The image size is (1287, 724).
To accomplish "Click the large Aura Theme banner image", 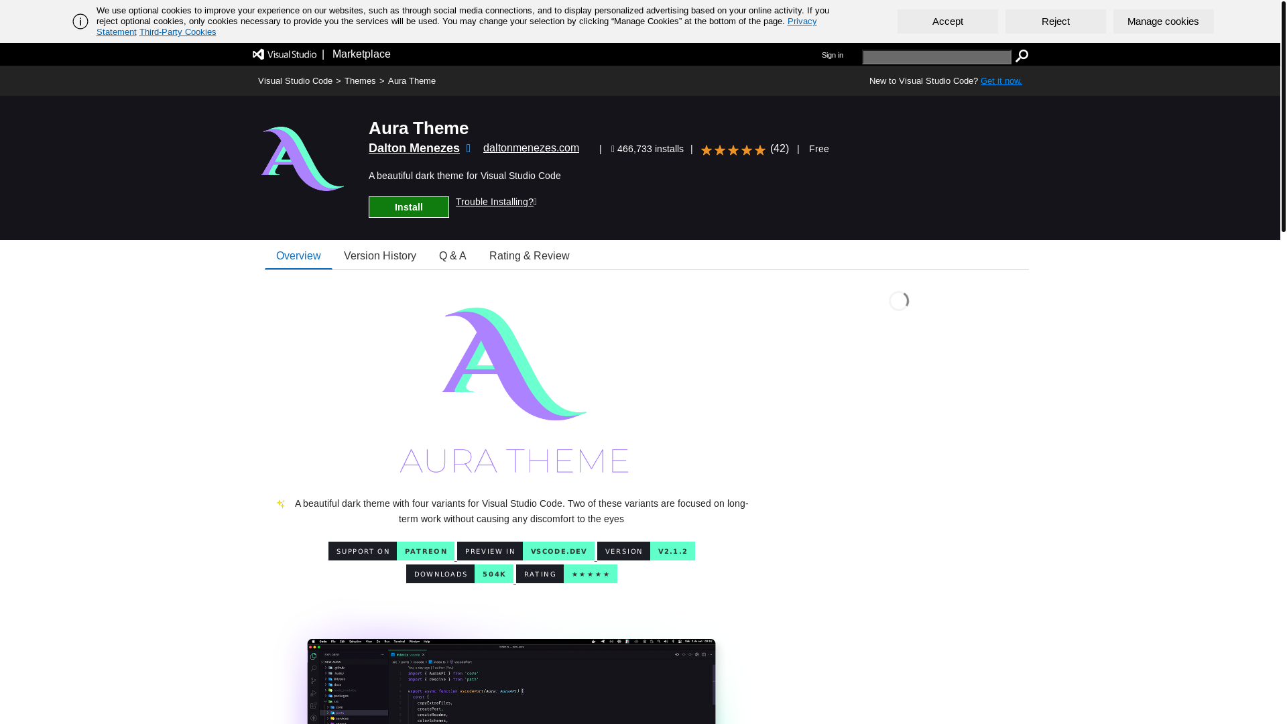I will tap(514, 390).
